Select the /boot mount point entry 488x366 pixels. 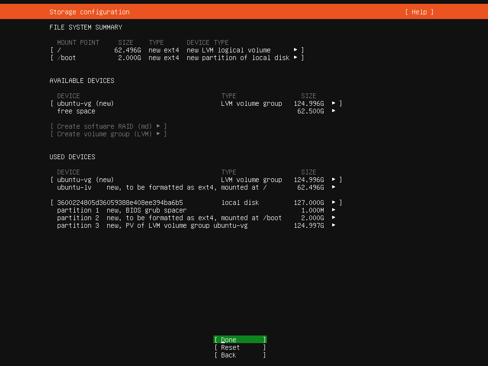pyautogui.click(x=67, y=57)
